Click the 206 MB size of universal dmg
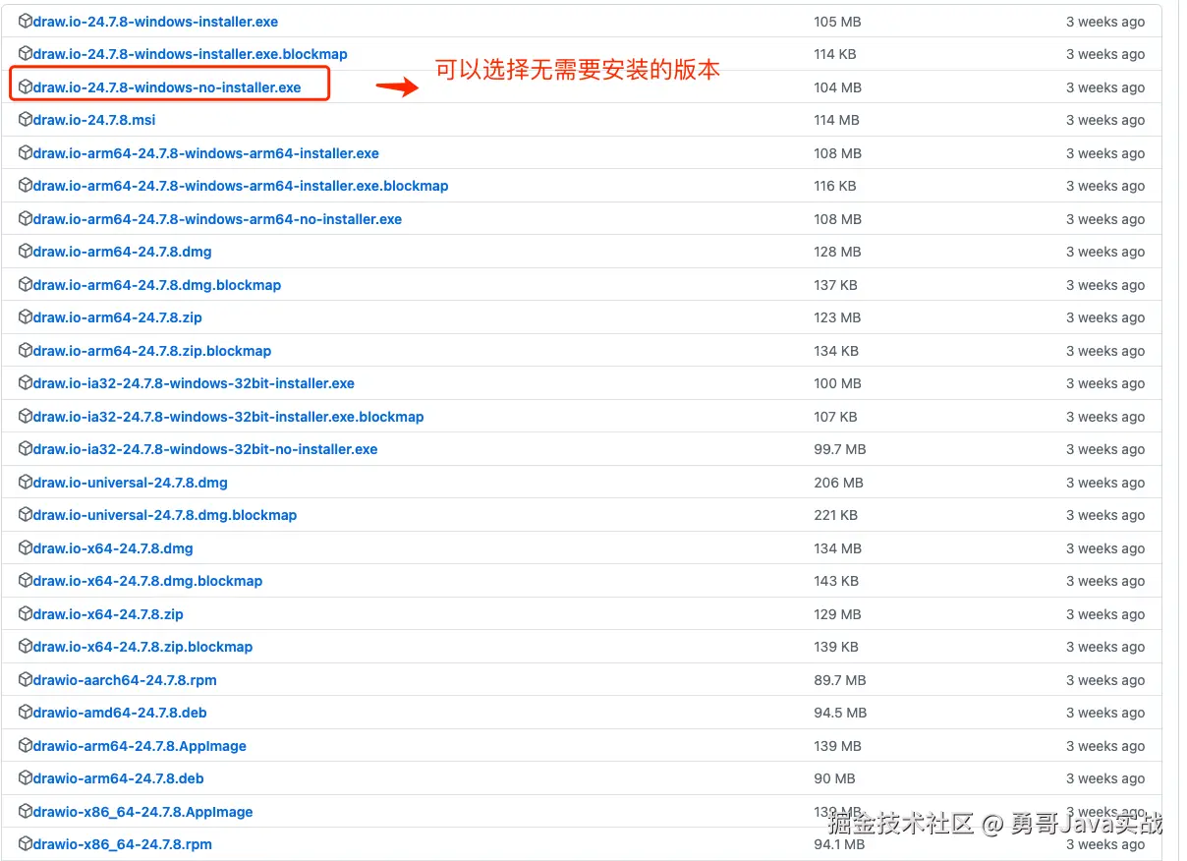This screenshot has width=1187, height=861. point(838,483)
